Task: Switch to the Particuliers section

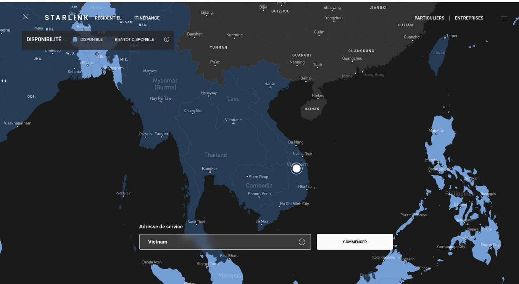Action: [429, 18]
